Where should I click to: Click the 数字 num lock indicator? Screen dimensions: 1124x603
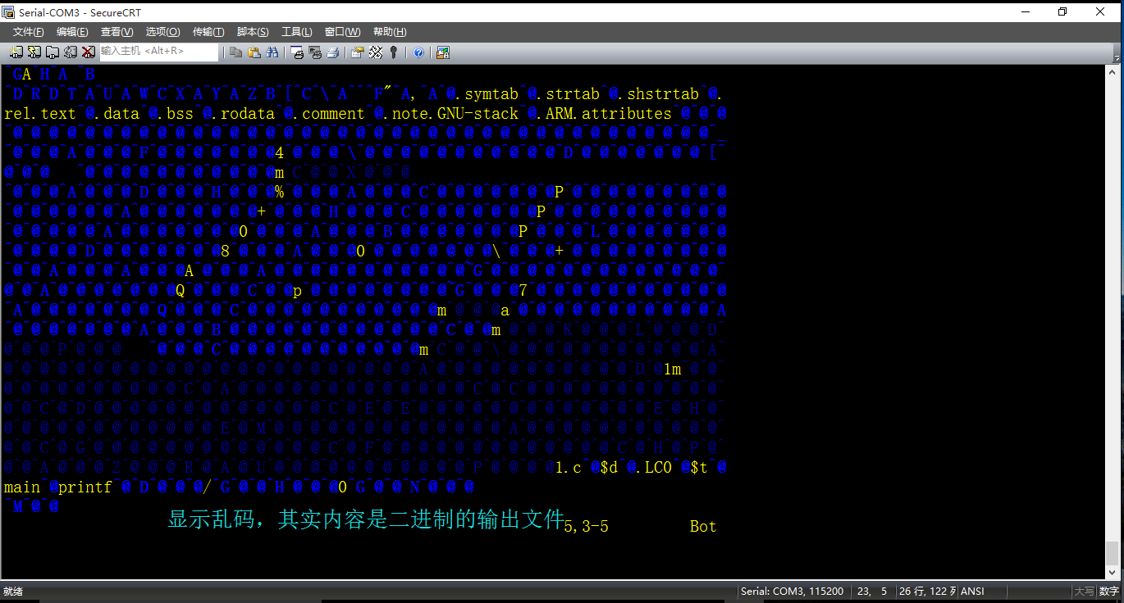point(1109,592)
